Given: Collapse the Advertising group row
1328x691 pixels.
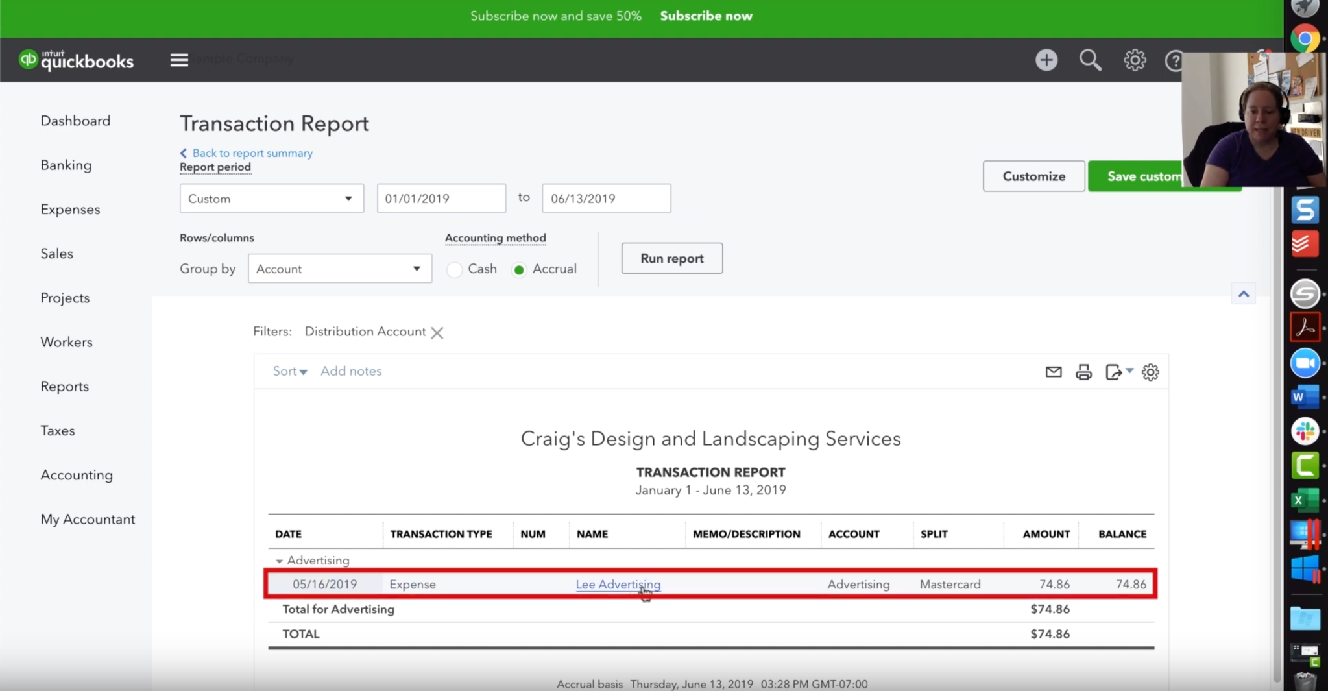Looking at the screenshot, I should pos(279,561).
